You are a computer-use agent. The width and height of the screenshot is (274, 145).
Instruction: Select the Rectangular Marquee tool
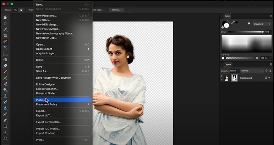tap(5, 54)
